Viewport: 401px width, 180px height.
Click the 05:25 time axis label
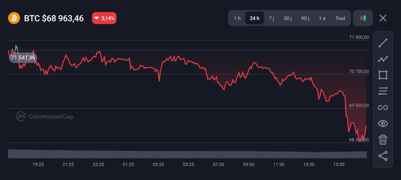188,164
